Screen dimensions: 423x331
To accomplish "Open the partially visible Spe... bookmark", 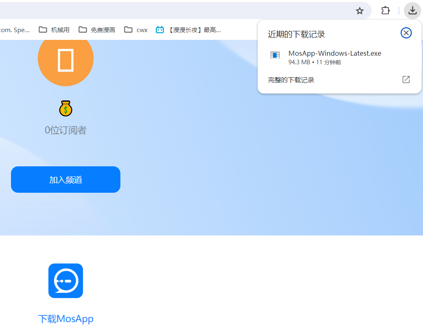I will point(15,30).
